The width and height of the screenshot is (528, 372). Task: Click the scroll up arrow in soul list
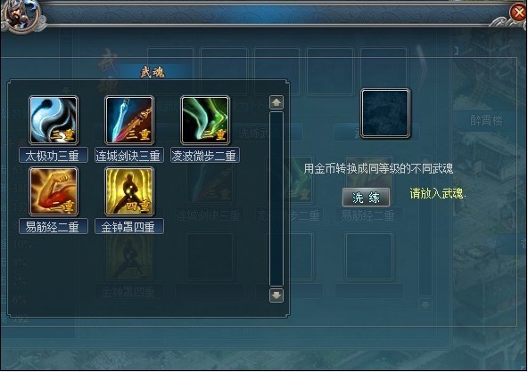point(276,103)
